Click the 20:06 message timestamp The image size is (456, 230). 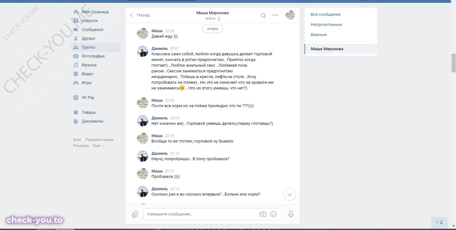tap(170, 31)
